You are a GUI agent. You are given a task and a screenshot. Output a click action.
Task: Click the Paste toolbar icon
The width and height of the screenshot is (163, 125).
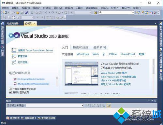[x=40, y=13]
